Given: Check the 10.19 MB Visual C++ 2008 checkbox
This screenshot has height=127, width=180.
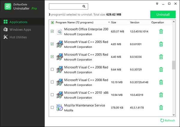Looking at the screenshot, I should (x=52, y=82).
